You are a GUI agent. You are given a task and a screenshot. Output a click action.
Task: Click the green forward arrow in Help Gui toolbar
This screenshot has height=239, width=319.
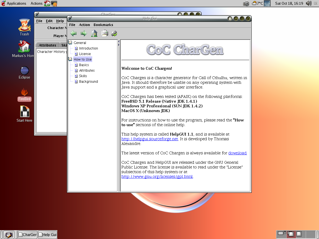point(84,33)
